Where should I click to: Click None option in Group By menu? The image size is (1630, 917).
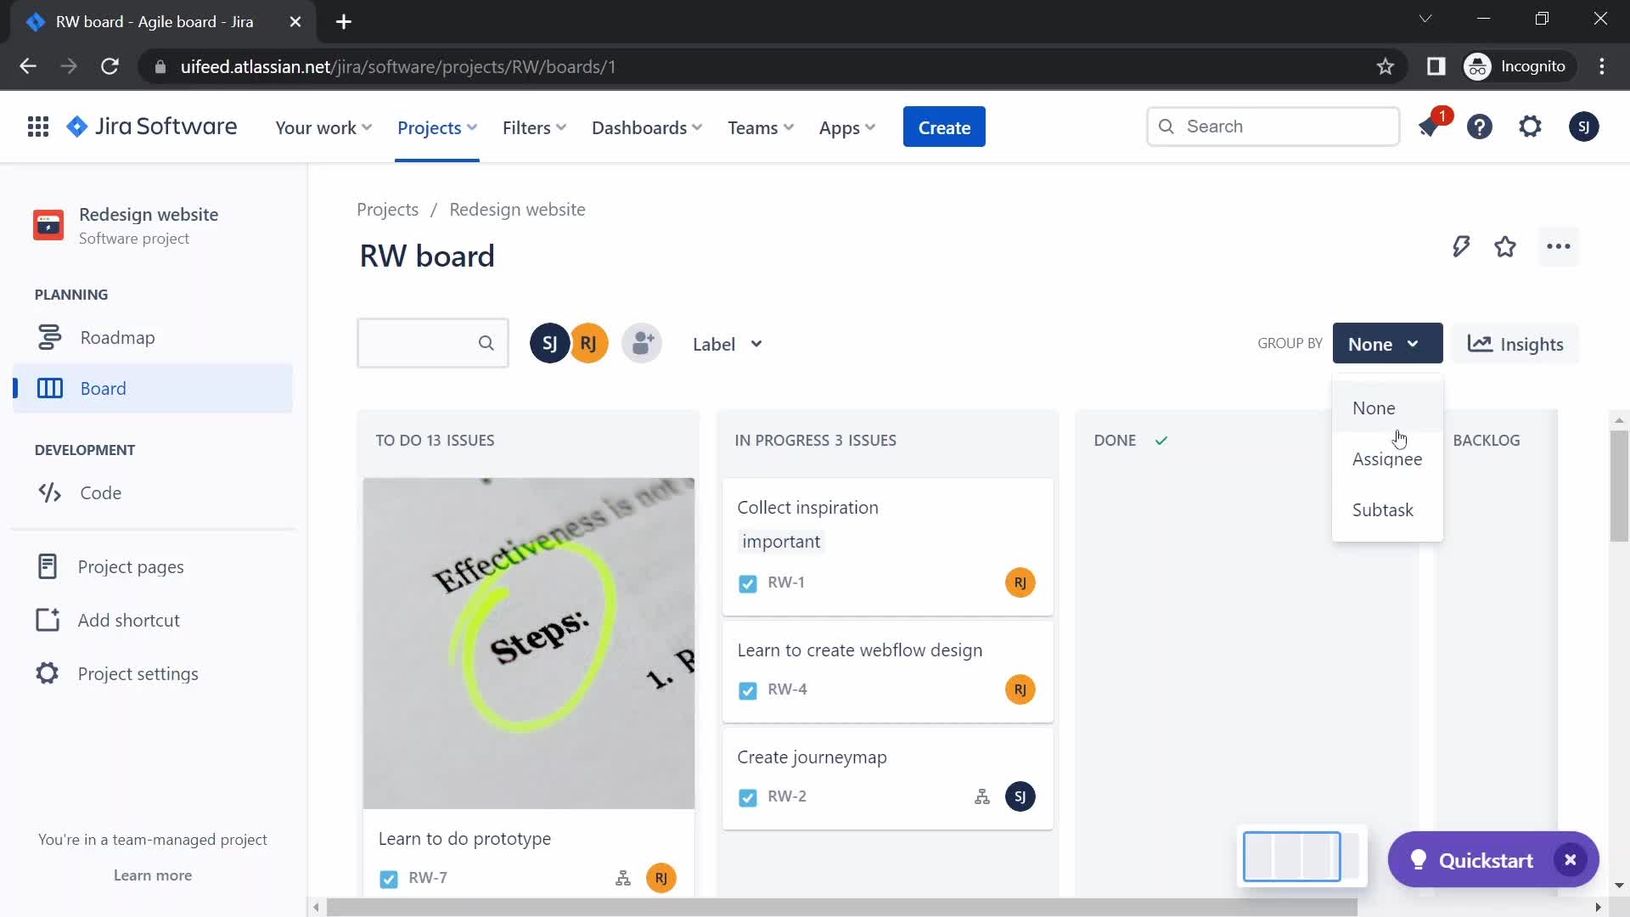pyautogui.click(x=1374, y=408)
